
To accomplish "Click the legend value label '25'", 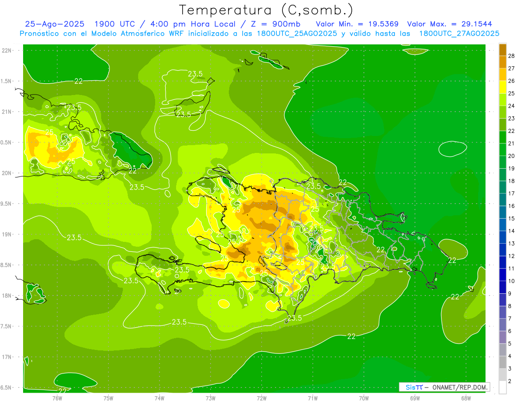I will point(511,93).
